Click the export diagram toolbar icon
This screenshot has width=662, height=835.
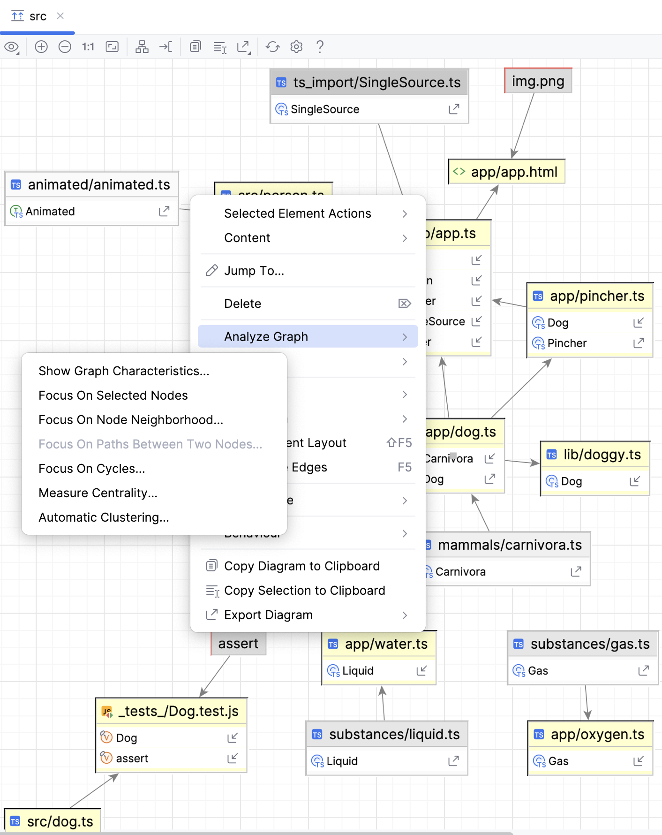(x=244, y=47)
